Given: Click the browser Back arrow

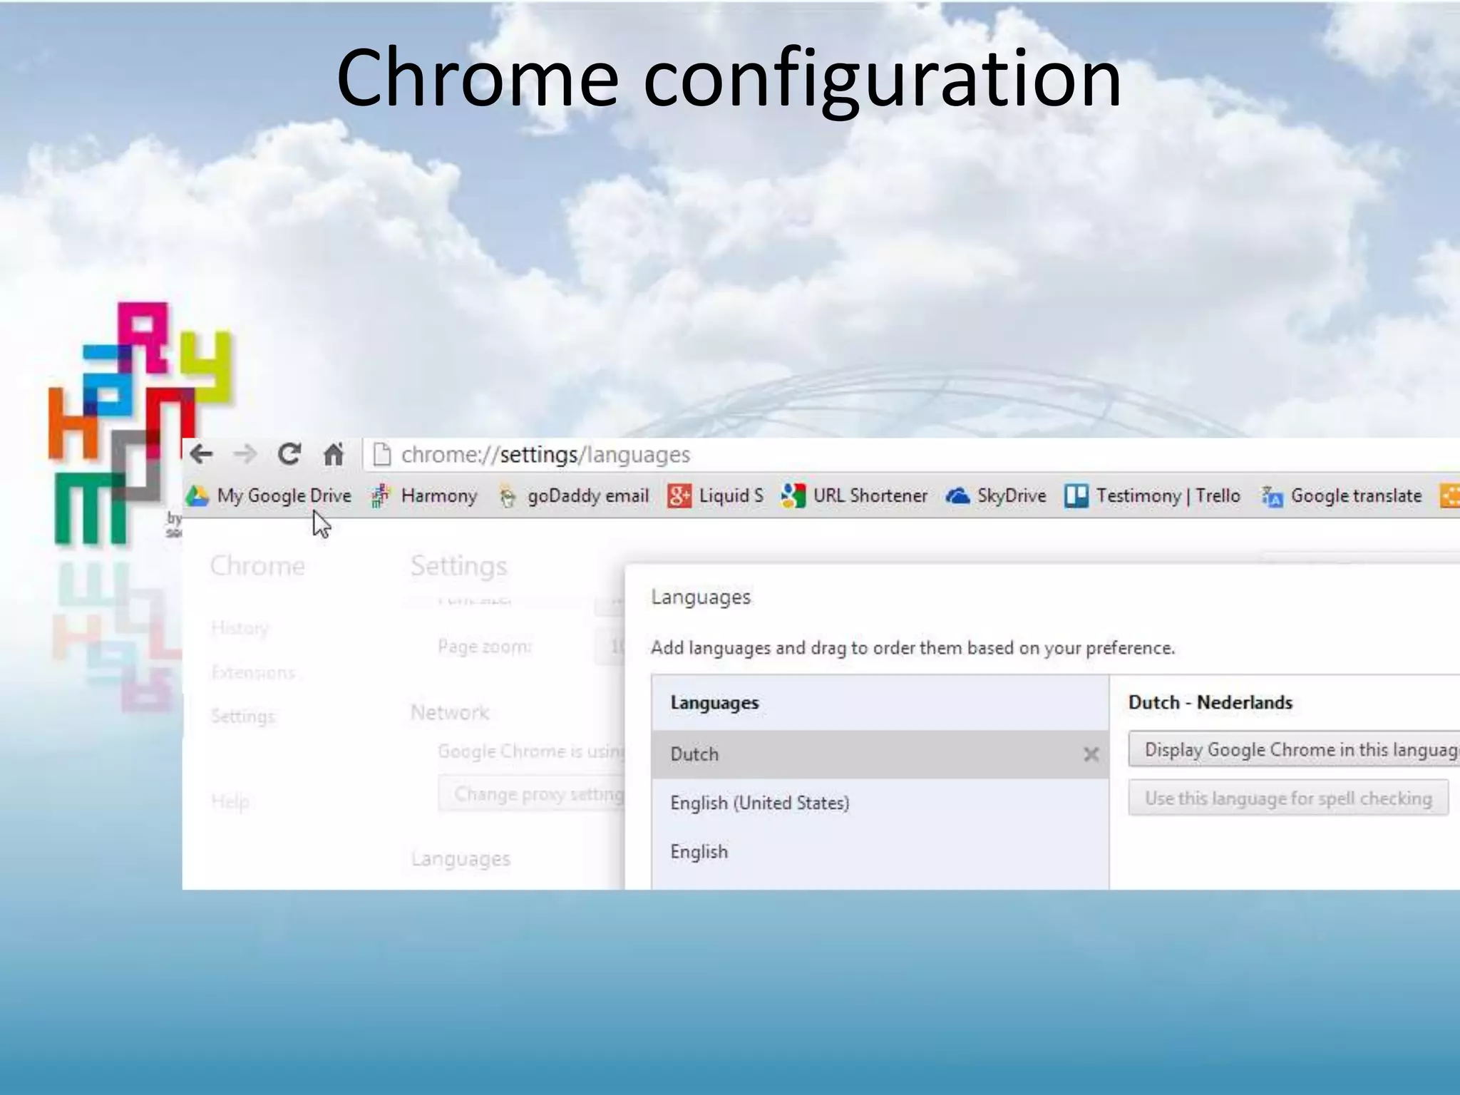Looking at the screenshot, I should tap(202, 454).
